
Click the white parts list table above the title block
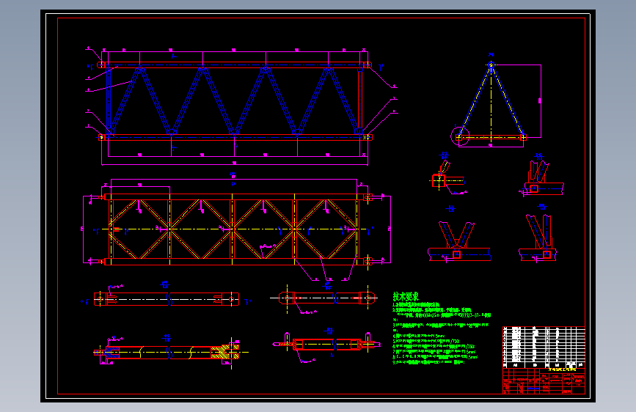pyautogui.click(x=544, y=347)
